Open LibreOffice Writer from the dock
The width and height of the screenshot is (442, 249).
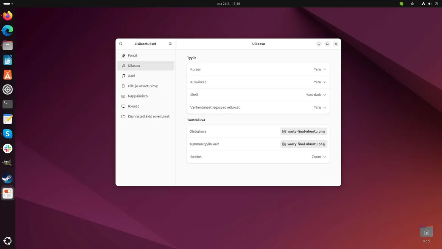(x=8, y=60)
